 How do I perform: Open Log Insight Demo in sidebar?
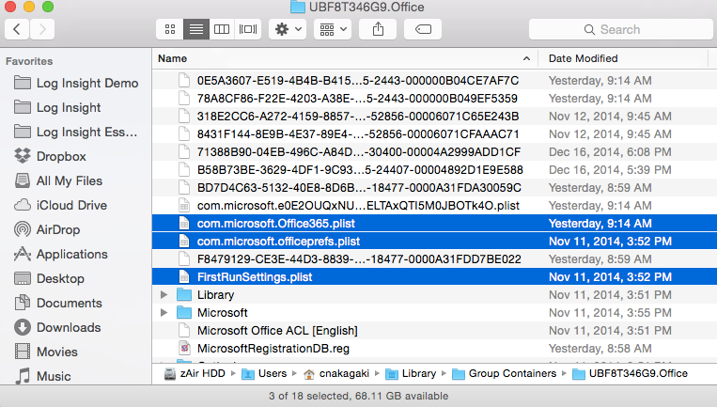pyautogui.click(x=76, y=84)
